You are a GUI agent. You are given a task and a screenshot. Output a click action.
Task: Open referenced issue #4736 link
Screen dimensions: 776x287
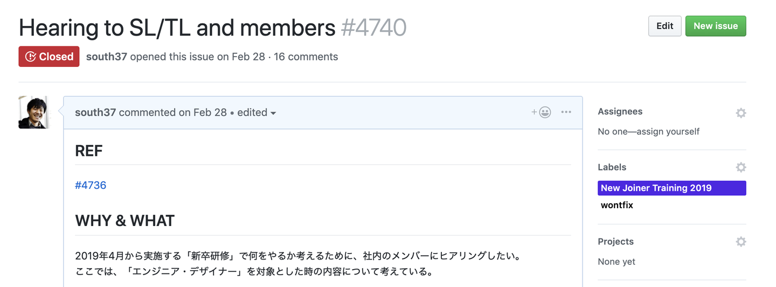[x=91, y=185]
